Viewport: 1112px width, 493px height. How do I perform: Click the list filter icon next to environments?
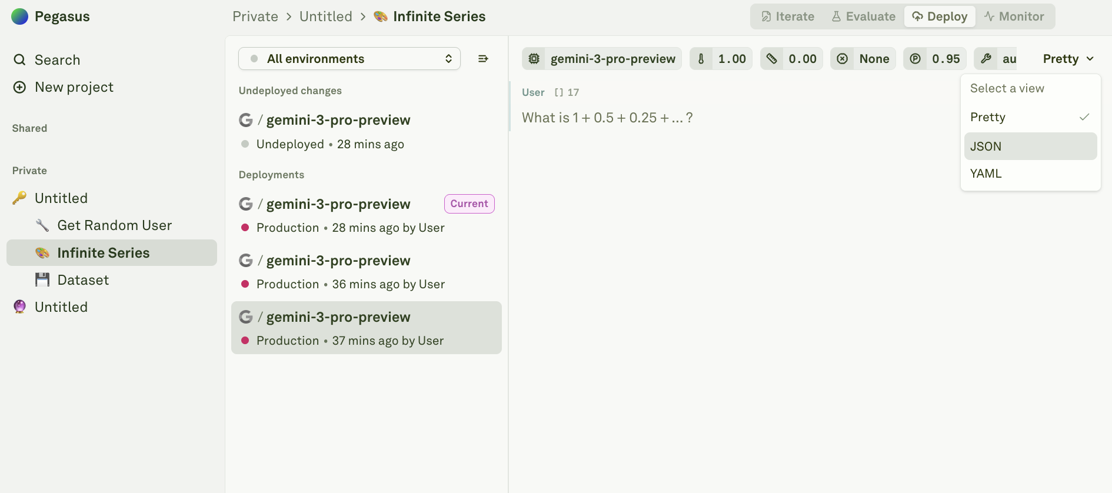point(483,59)
